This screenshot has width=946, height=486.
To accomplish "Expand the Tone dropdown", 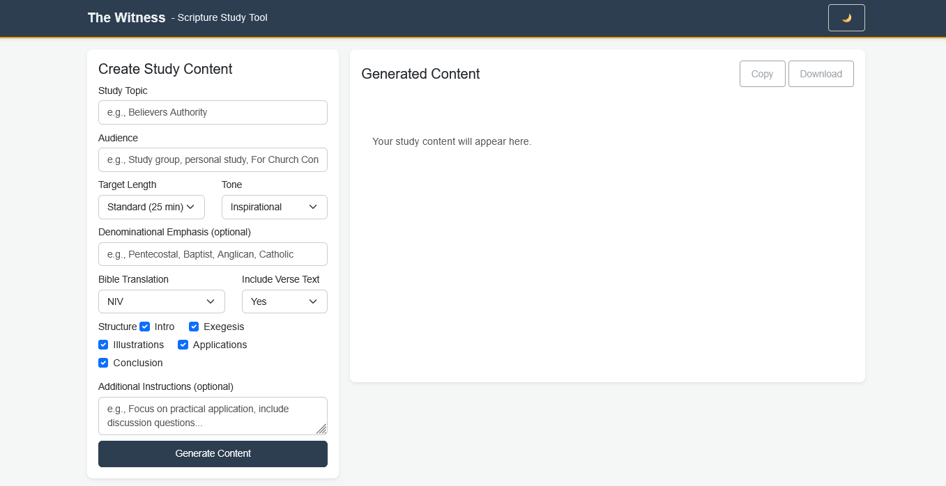I will [274, 207].
